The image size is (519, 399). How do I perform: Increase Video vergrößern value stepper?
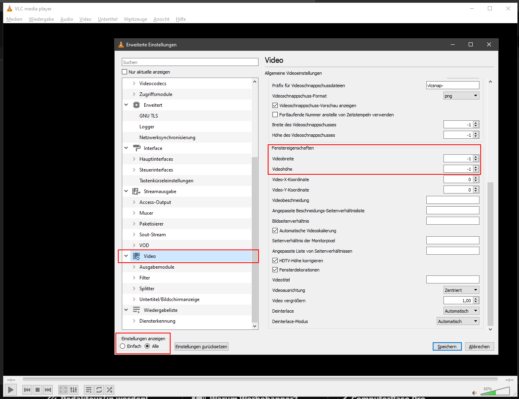click(x=476, y=299)
